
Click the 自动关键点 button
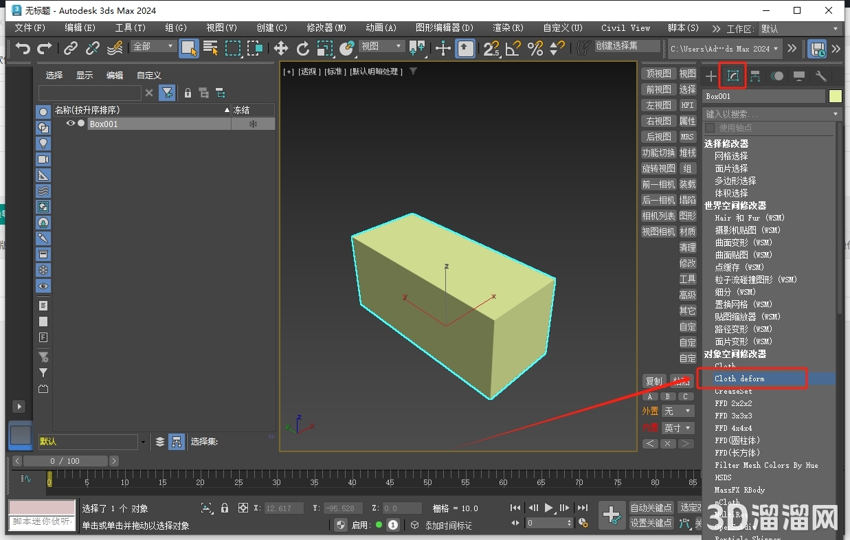[x=651, y=508]
